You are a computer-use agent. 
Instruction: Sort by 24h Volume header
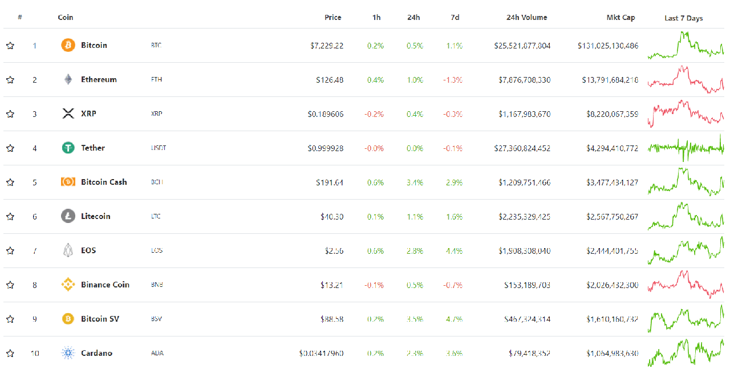pyautogui.click(x=526, y=17)
